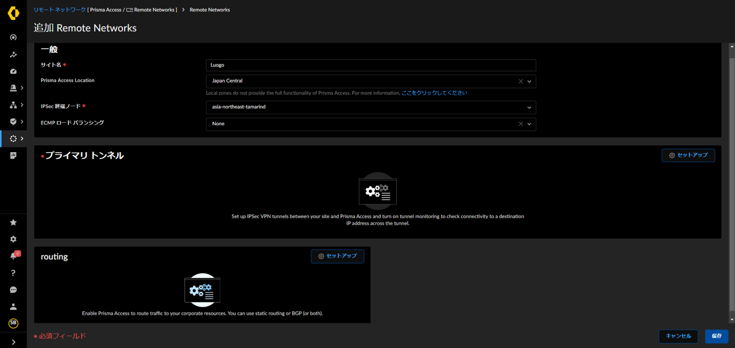This screenshot has width=735, height=348.
Task: Open the IPSec 終端ノード dropdown
Action: click(371, 107)
